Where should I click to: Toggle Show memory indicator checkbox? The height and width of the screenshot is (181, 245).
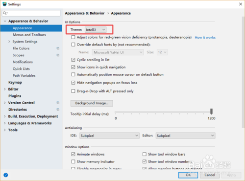pyautogui.click(x=73, y=161)
